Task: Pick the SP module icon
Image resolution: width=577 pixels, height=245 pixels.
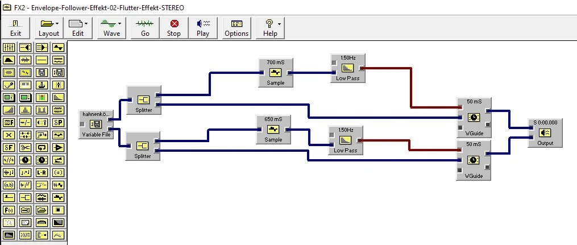Action: tap(59, 123)
